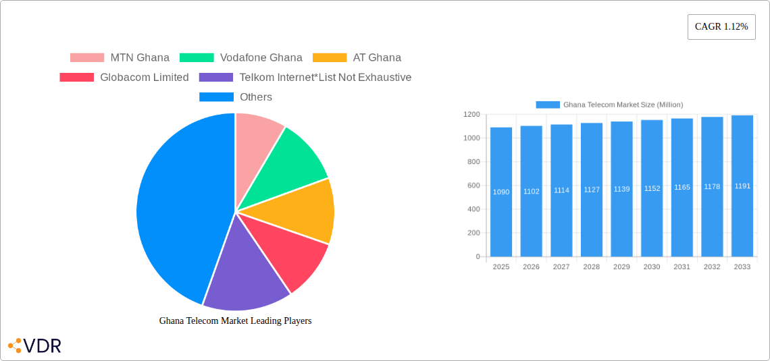Click the MTN Ghana legend color swatch
The width and height of the screenshot is (770, 361).
[x=87, y=58]
